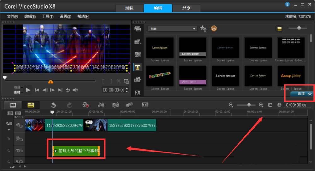Click the Add to Favorites star icon

click(203, 29)
